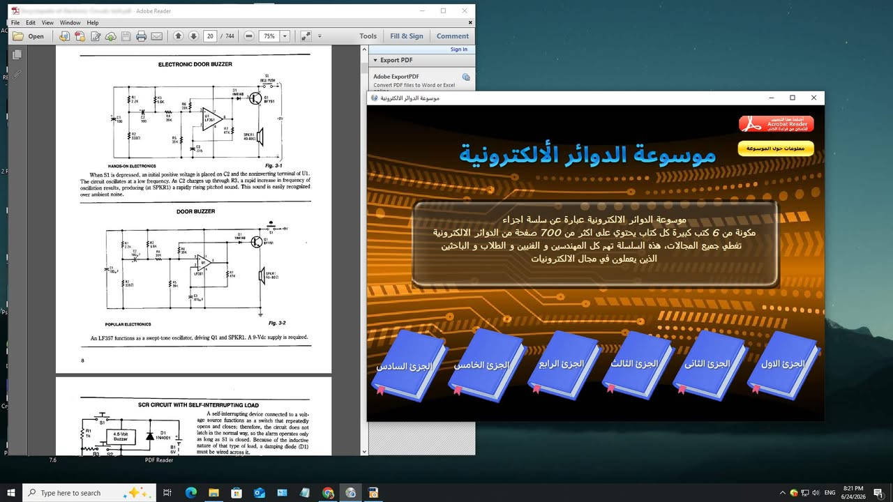The width and height of the screenshot is (893, 502).
Task: Open the book labeled الجزء الثاني
Action: [709, 365]
